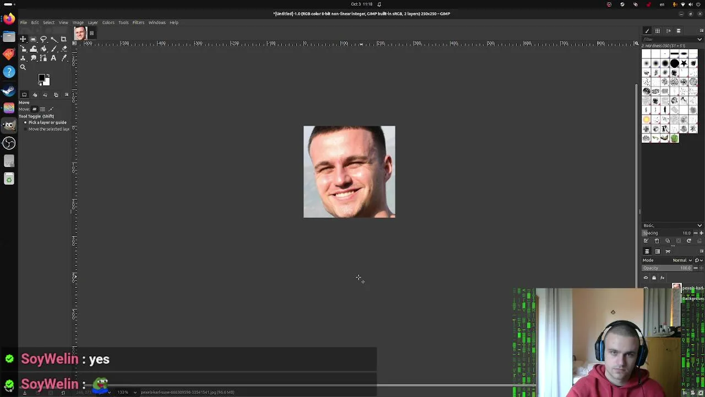
Task: Set Move mode to layer
Action: tap(34, 109)
